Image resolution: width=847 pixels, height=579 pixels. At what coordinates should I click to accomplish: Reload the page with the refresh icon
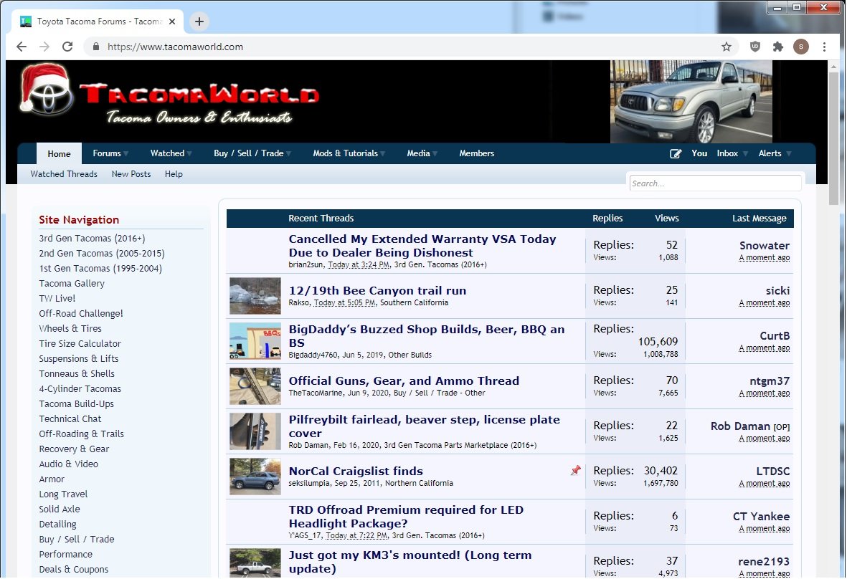point(67,47)
